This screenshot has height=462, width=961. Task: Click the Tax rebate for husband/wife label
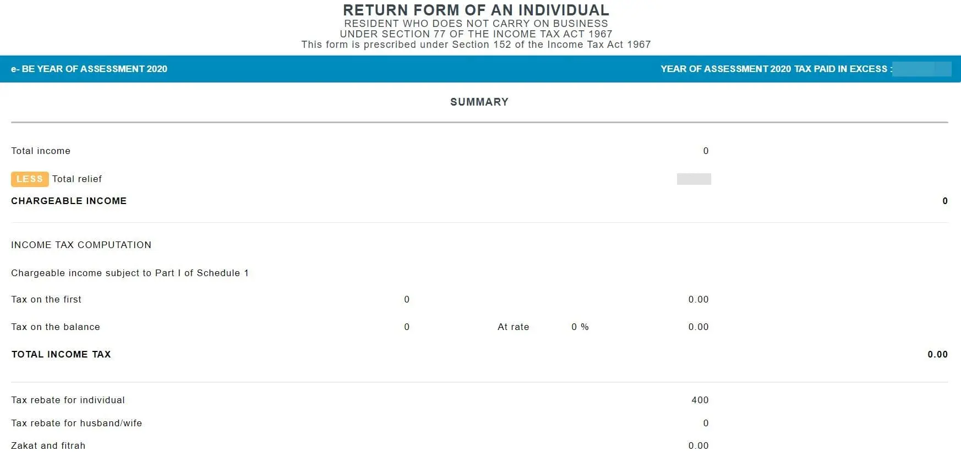point(77,424)
